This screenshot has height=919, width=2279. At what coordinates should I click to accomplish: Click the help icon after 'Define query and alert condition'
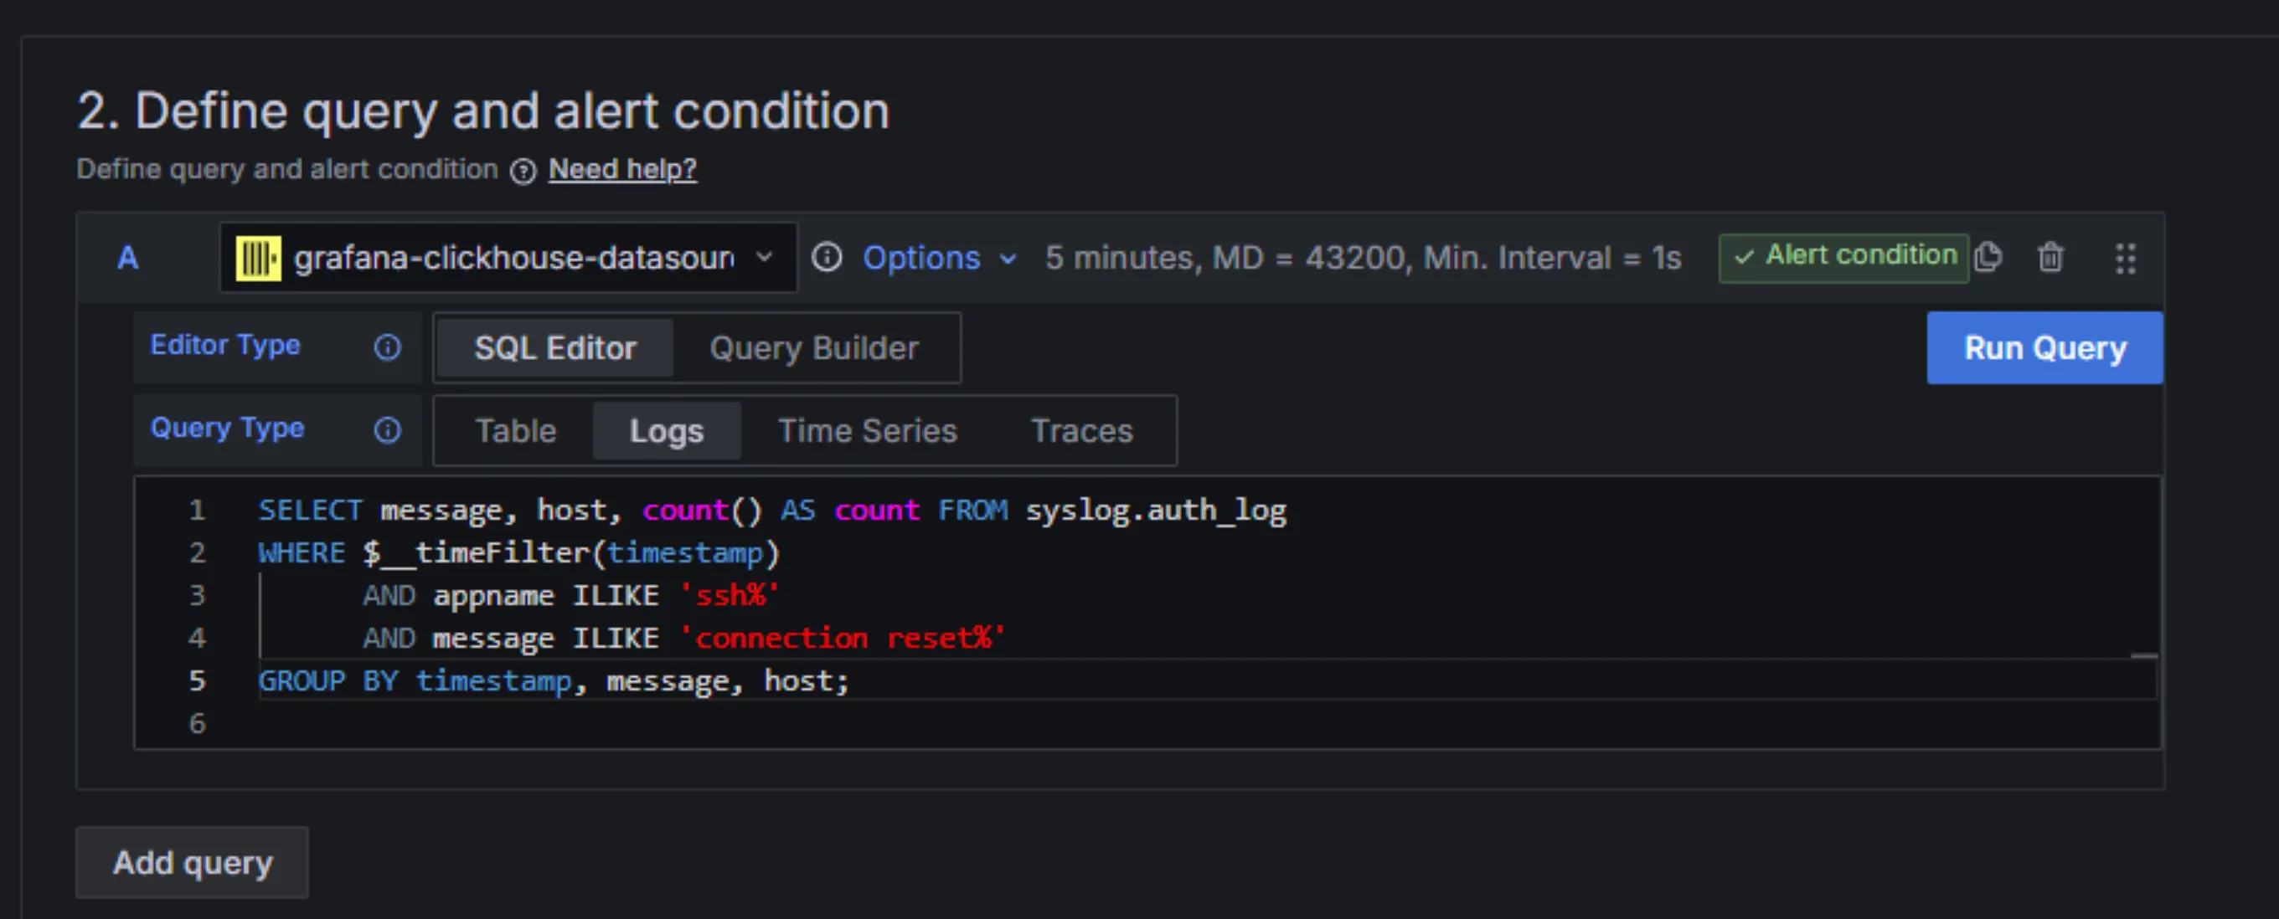tap(523, 170)
